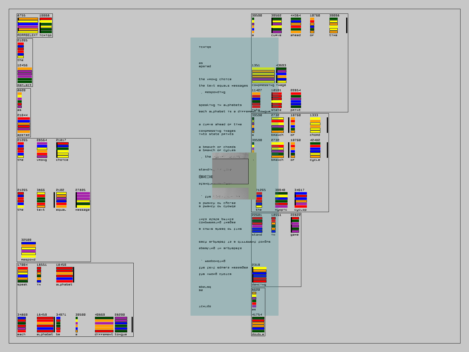Screen dimensions: 469x352
Task: Click the upright 'speaking in alphabets' line
Action: pos(220,105)
